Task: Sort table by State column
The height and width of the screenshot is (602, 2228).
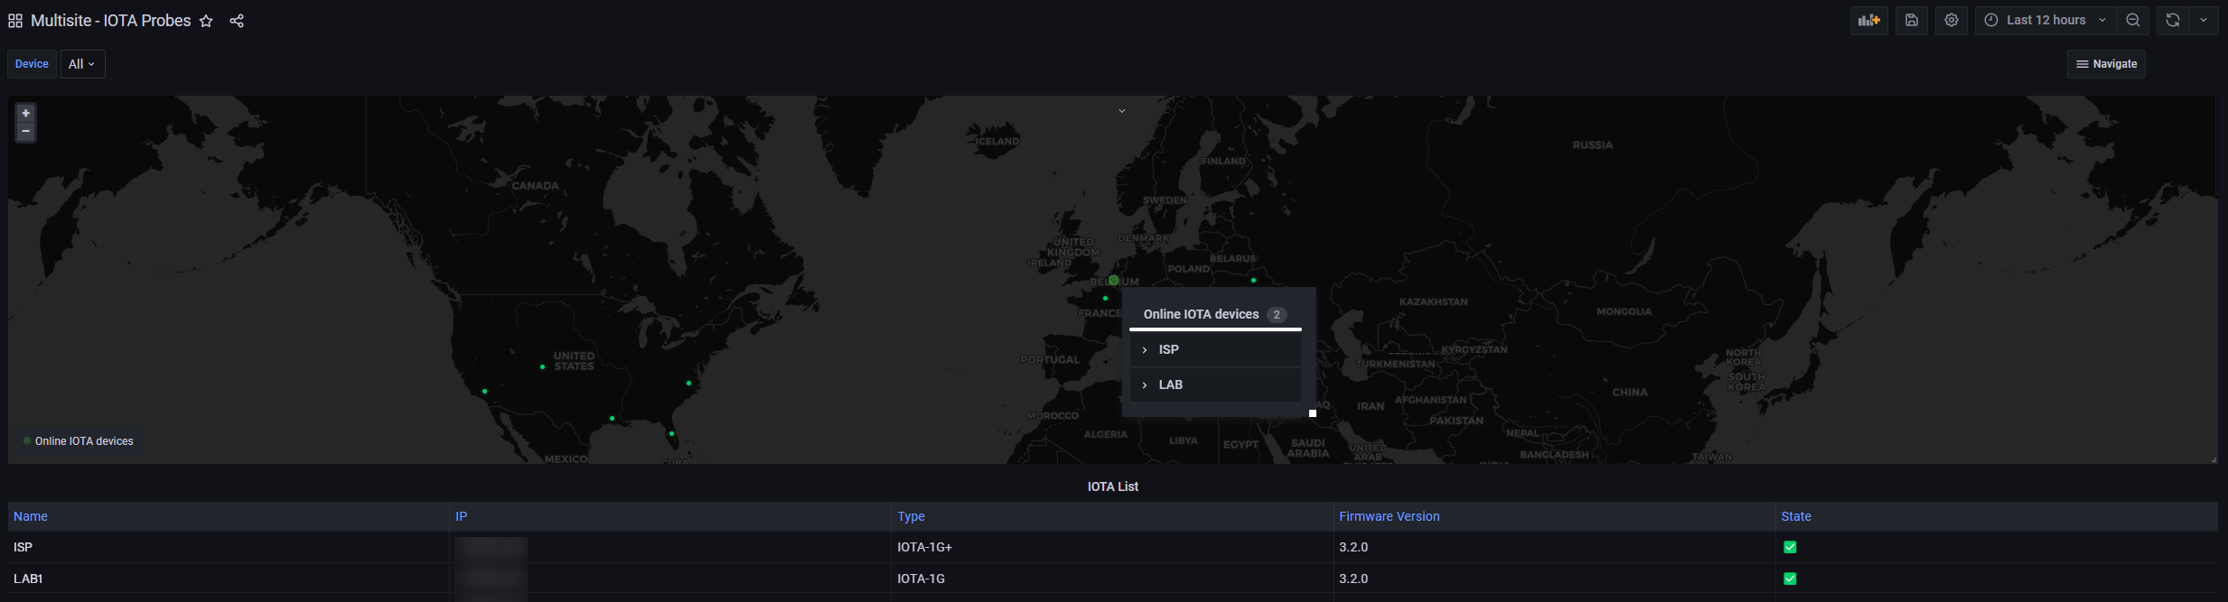Action: pos(1796,516)
